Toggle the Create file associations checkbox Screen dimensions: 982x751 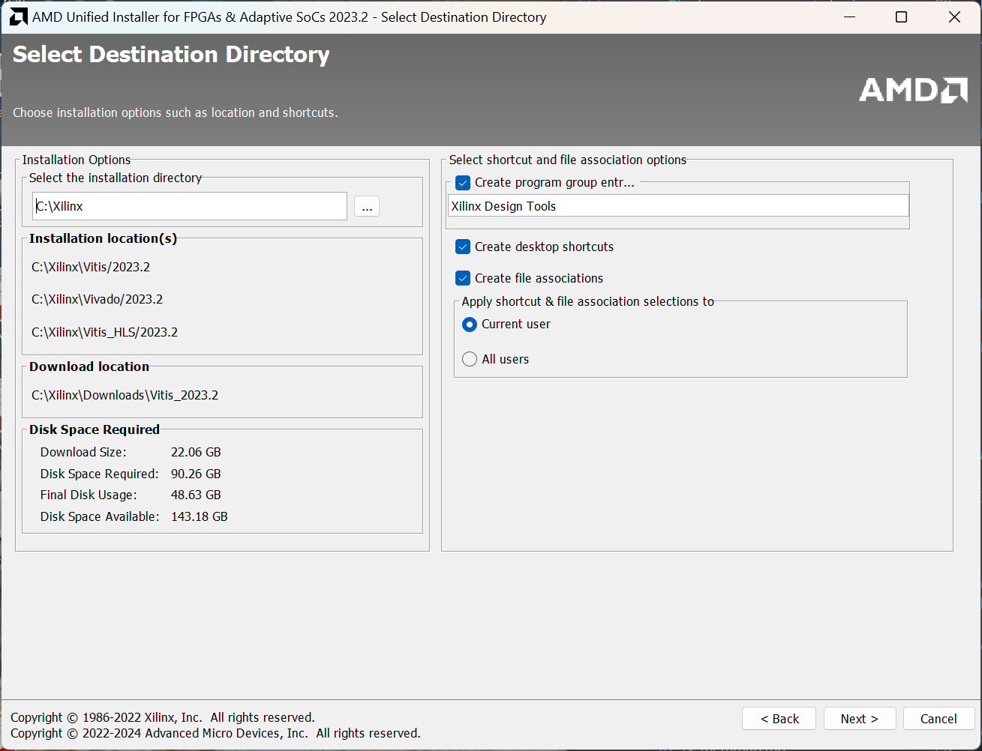click(463, 279)
